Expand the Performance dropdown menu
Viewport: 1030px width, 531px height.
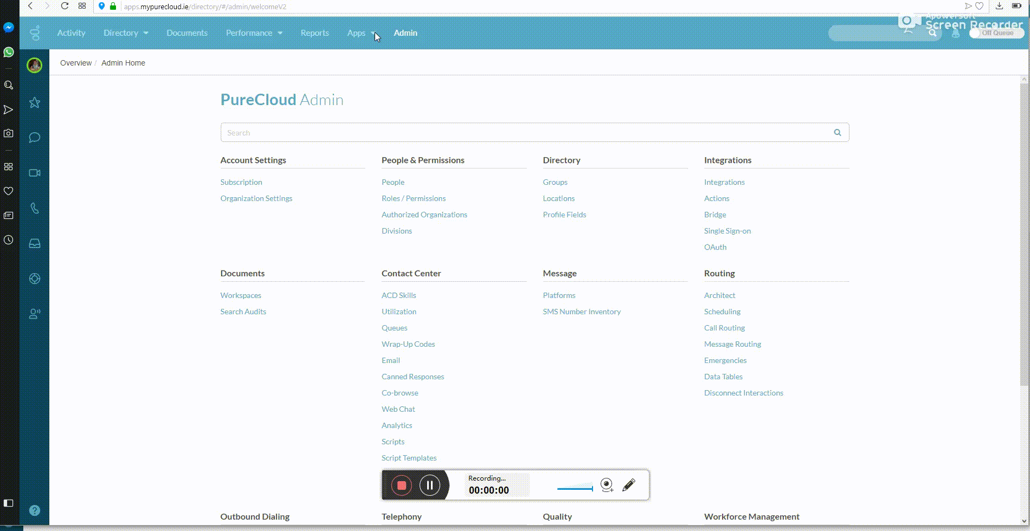point(254,33)
